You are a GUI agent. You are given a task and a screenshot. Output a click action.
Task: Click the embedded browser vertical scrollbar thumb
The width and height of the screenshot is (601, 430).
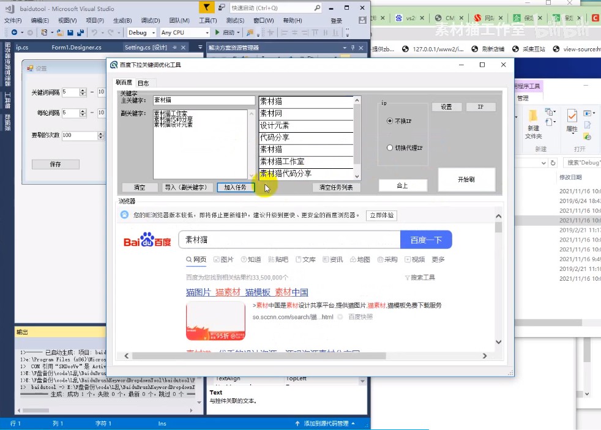498,228
